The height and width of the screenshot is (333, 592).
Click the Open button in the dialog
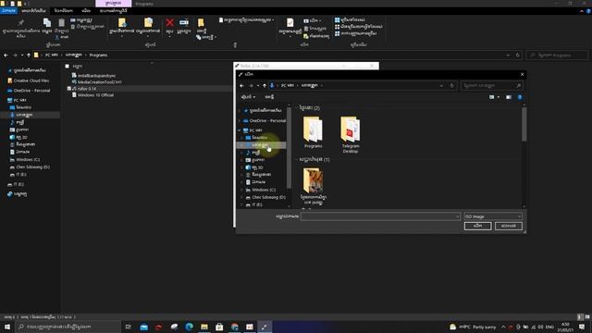tap(477, 226)
